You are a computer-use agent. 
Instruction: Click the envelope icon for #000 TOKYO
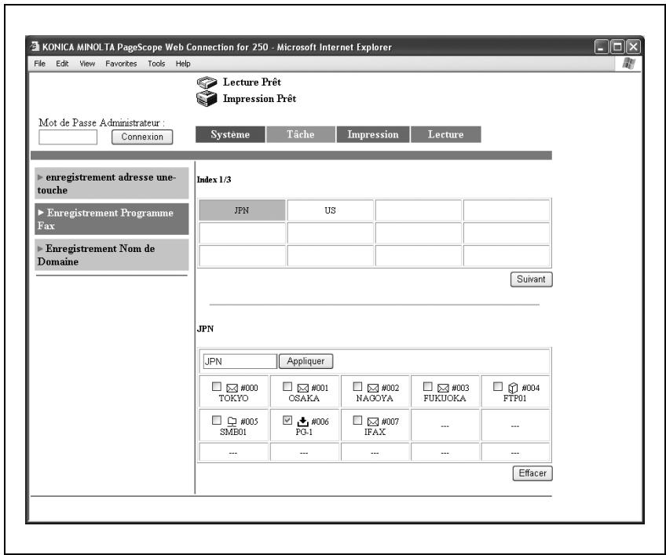[232, 388]
